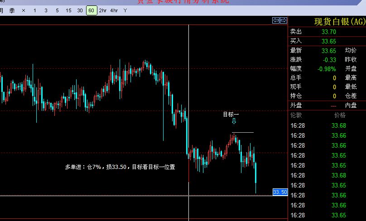Click the 开盘 label

[351, 68]
